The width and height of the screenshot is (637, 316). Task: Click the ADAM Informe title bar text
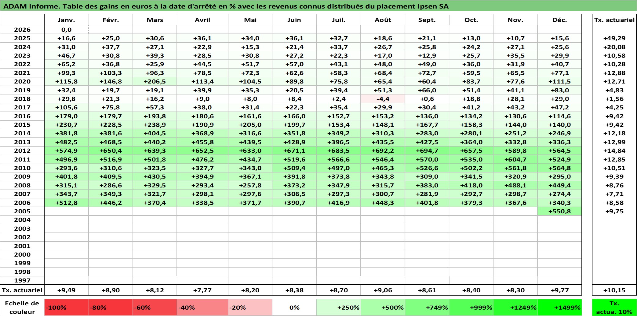[226, 6]
